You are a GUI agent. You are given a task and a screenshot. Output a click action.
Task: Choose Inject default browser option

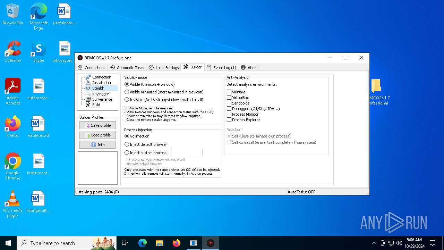pos(146,144)
